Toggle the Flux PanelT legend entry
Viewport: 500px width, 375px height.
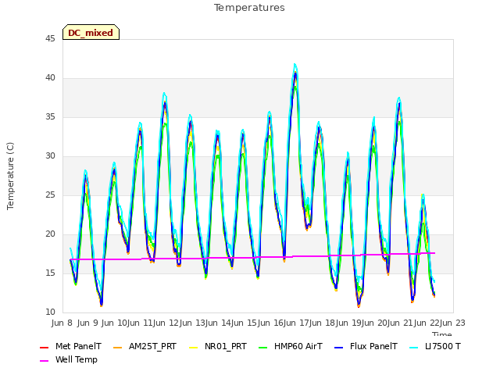click(366, 347)
